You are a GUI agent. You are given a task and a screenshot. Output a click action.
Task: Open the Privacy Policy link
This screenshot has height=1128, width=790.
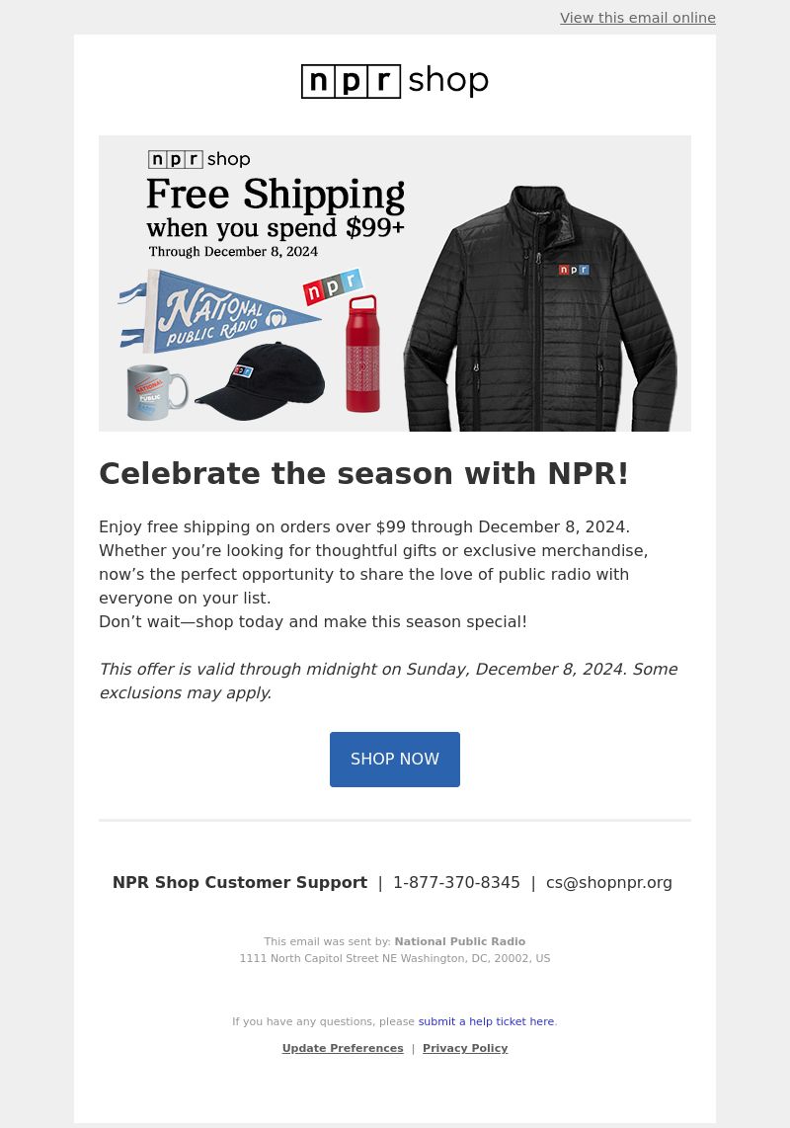465,1048
